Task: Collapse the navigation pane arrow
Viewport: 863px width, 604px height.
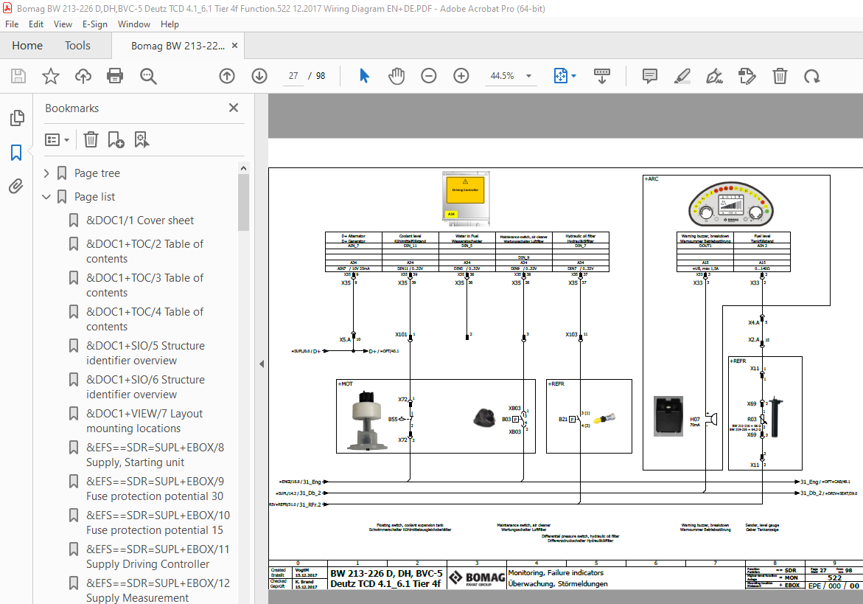Action: pyautogui.click(x=262, y=364)
